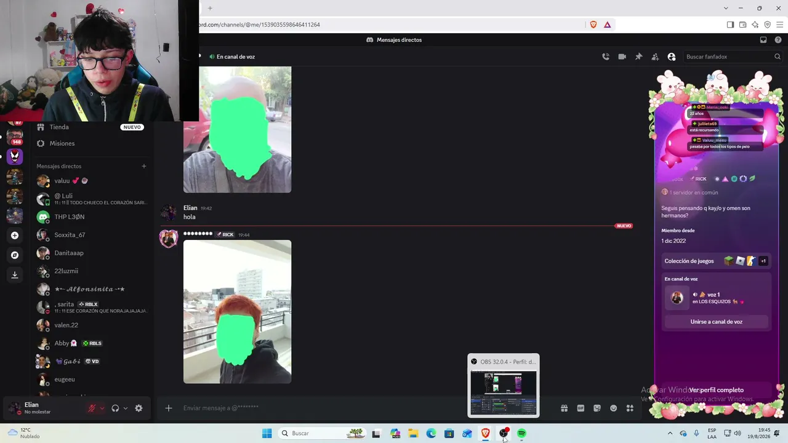Expand the browser tab search chevron
Image resolution: width=788 pixels, height=443 pixels.
point(726,8)
